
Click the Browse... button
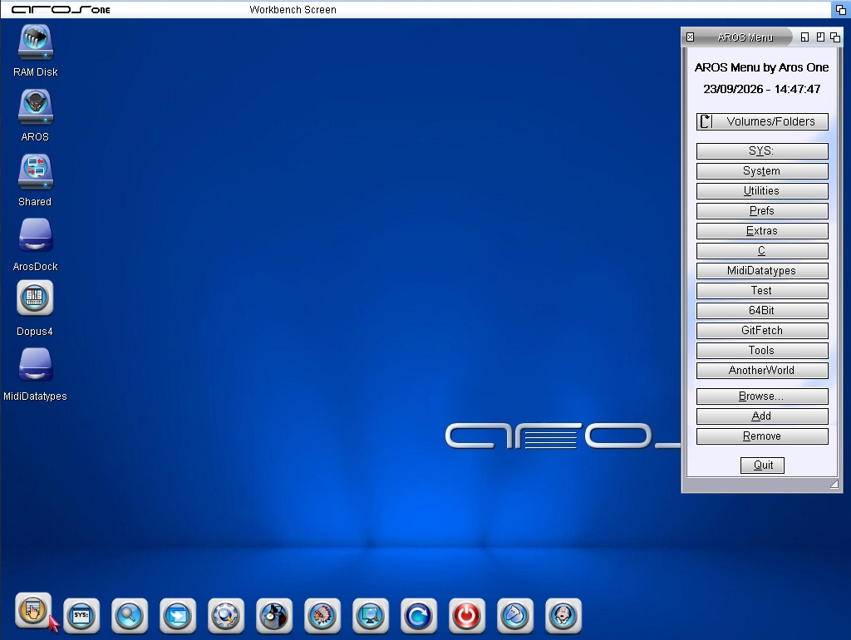[762, 396]
